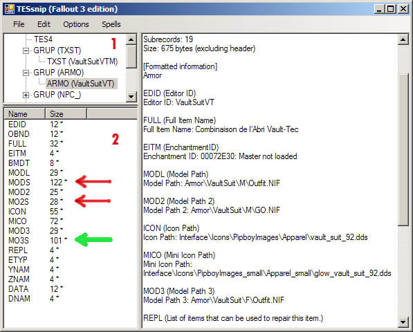This screenshot has width=413, height=332.
Task: Click the Model Path 3 F\Outfit.NIF line
Action: tap(214, 300)
